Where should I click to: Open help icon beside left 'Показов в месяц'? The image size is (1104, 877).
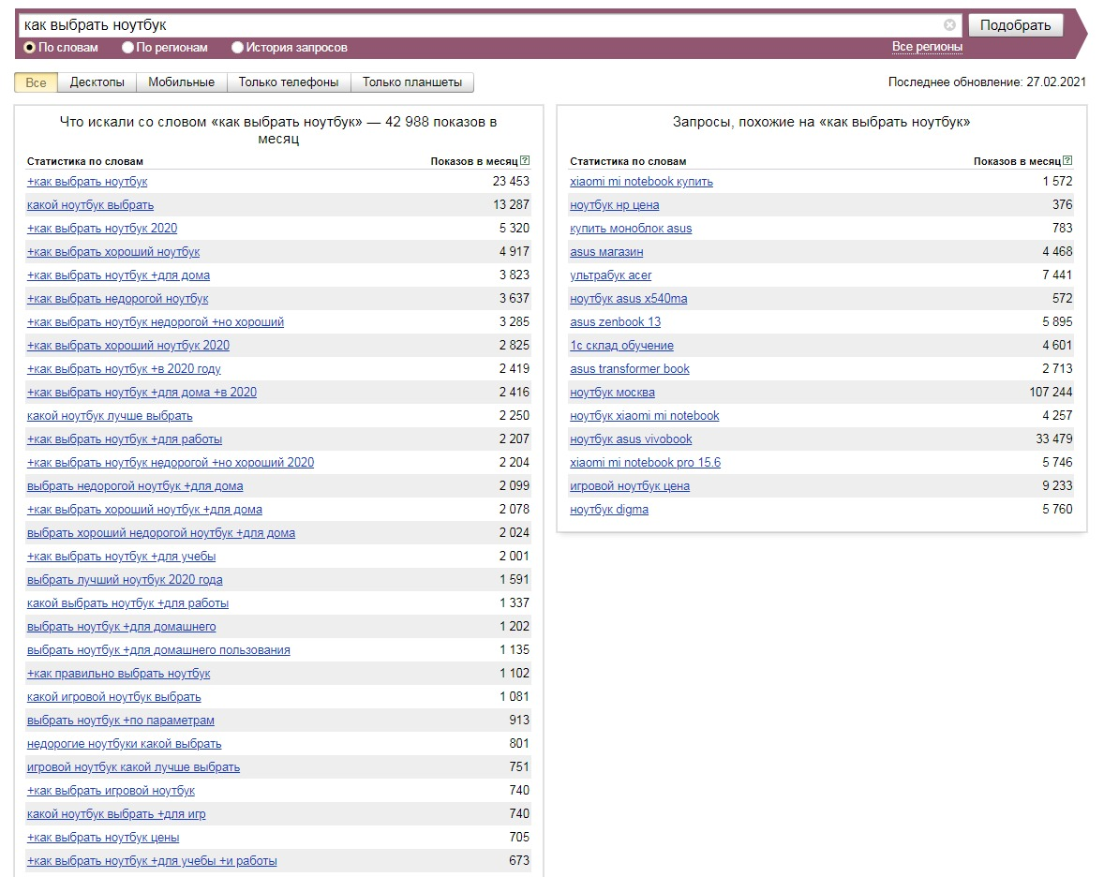coord(525,160)
